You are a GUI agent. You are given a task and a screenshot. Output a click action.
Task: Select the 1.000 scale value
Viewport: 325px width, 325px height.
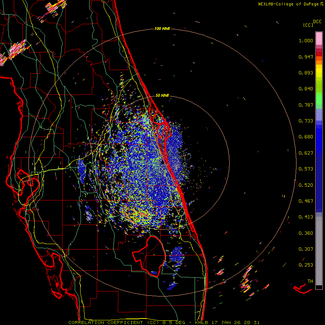click(x=306, y=40)
